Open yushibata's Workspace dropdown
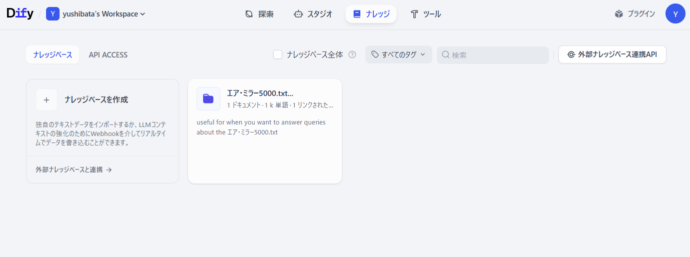The height and width of the screenshot is (257, 690). coord(96,14)
